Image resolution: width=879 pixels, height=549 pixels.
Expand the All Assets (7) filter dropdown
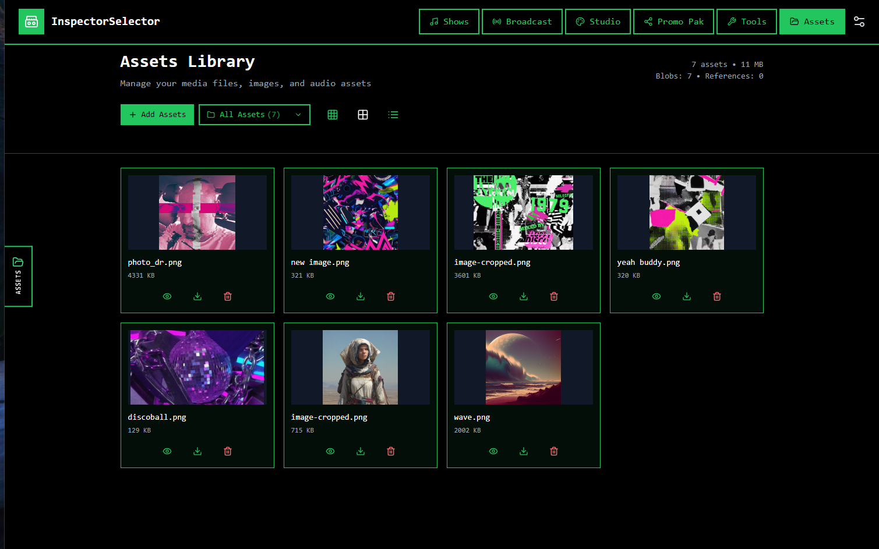(x=254, y=115)
